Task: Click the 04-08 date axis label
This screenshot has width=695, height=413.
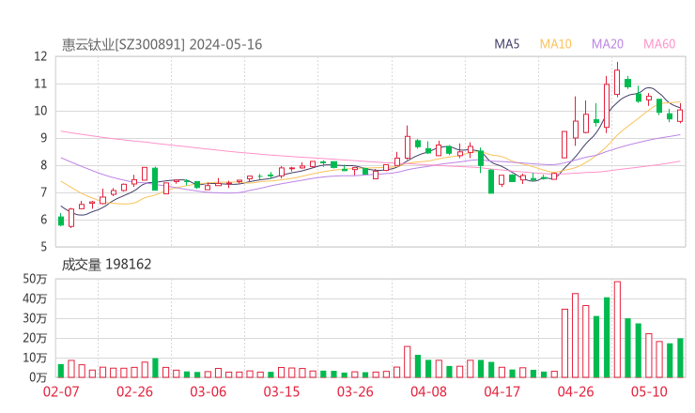Action: 428,391
